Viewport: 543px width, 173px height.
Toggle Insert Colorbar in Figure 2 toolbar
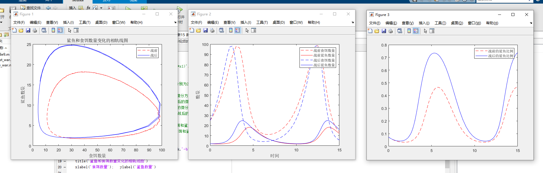(x=231, y=30)
